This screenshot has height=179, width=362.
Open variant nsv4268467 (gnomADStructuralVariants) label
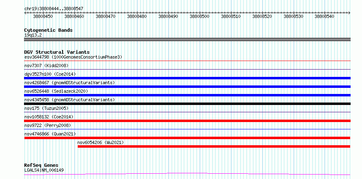point(70,83)
